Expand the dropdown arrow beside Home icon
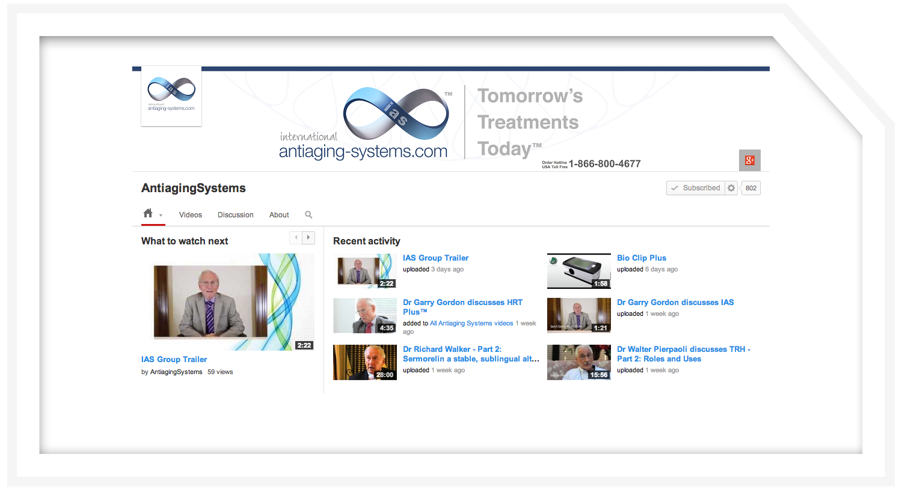902x490 pixels. click(161, 216)
